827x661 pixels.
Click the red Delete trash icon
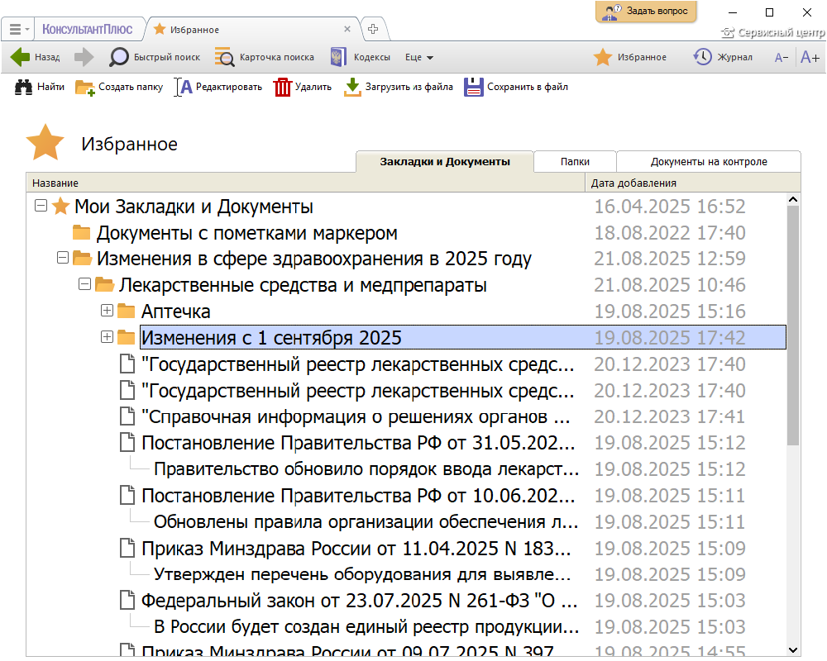(284, 87)
